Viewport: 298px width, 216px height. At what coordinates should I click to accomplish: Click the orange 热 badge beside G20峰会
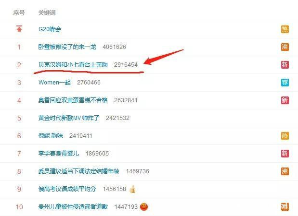(285, 29)
